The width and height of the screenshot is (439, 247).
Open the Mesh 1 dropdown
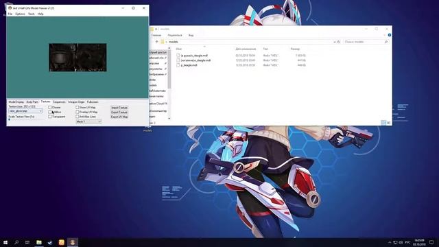point(88,121)
